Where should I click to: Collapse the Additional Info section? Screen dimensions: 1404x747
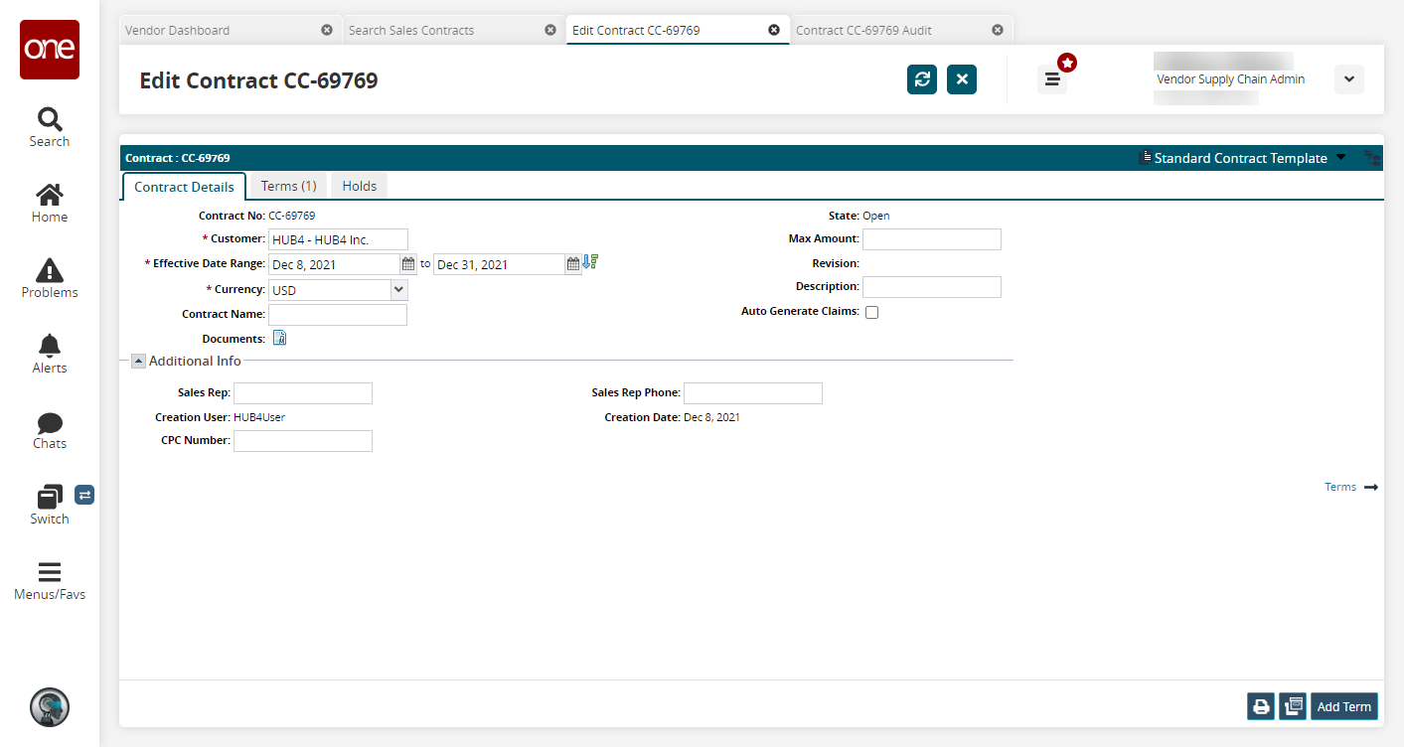pos(139,362)
